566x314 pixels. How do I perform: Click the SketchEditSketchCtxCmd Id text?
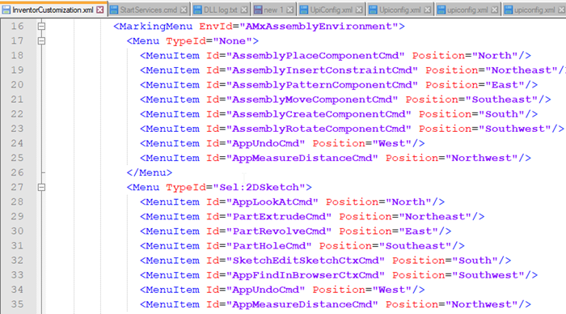pos(306,260)
